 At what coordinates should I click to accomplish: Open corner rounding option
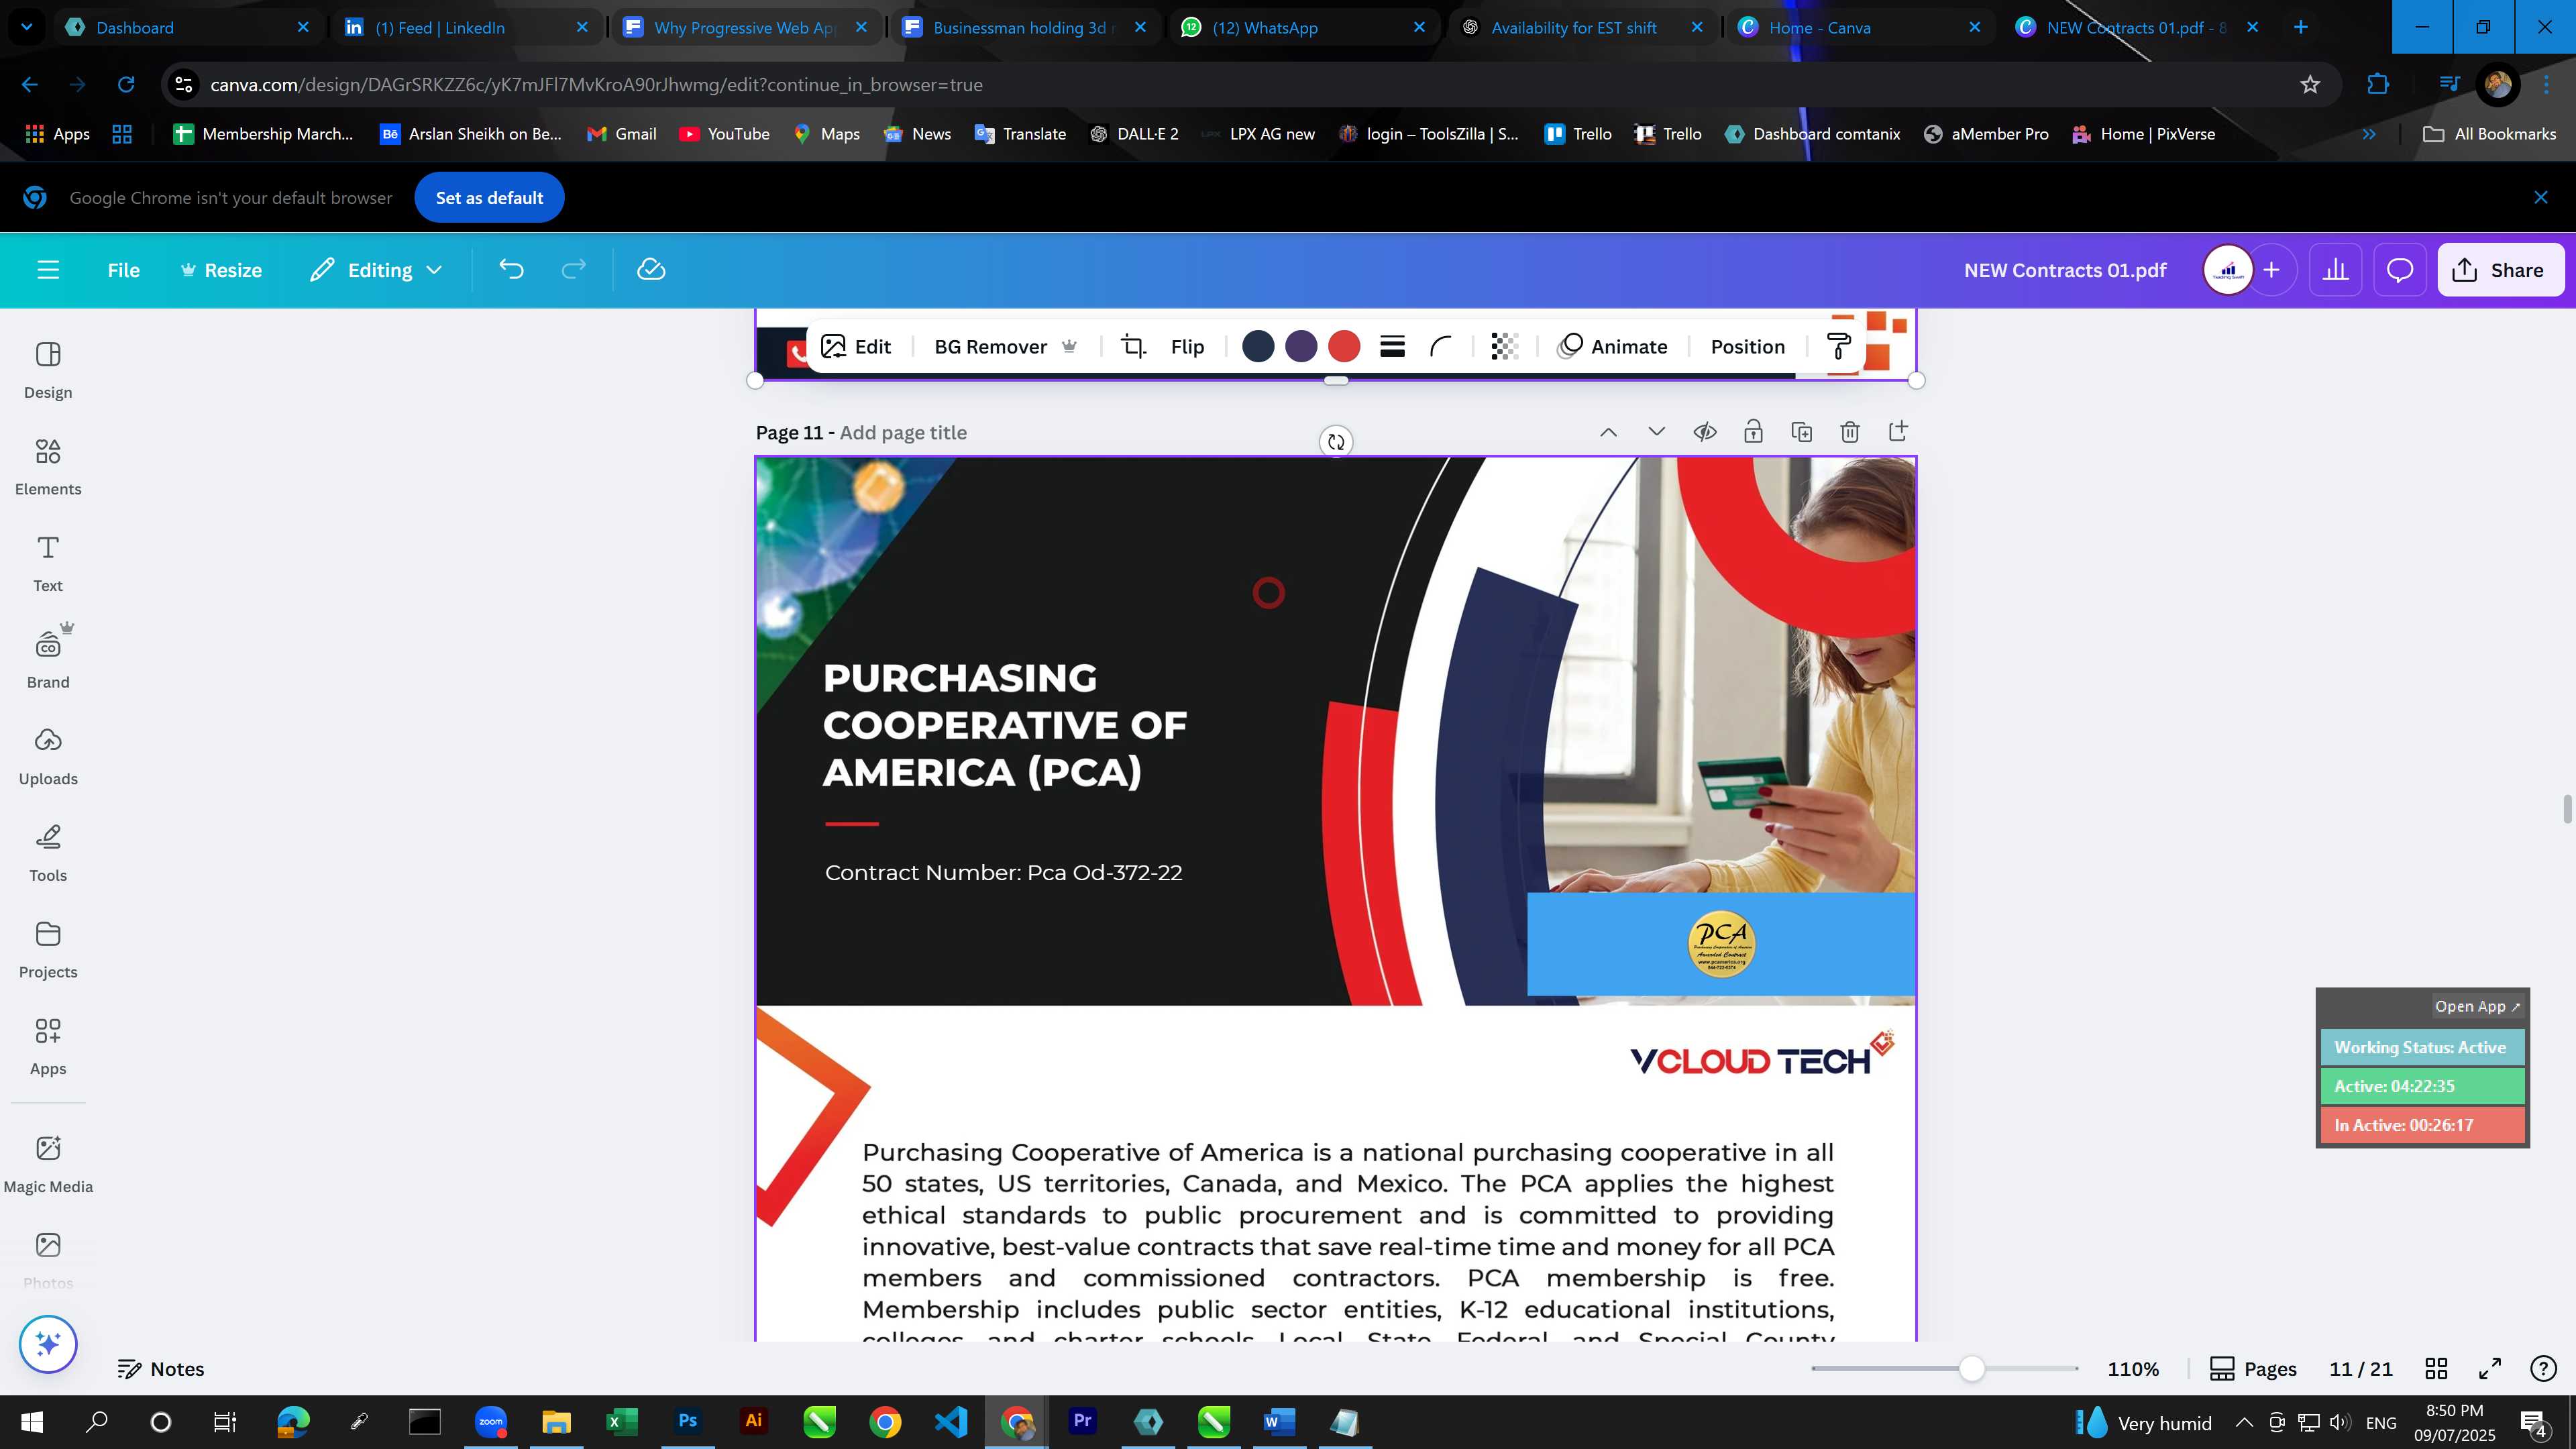pos(1440,347)
